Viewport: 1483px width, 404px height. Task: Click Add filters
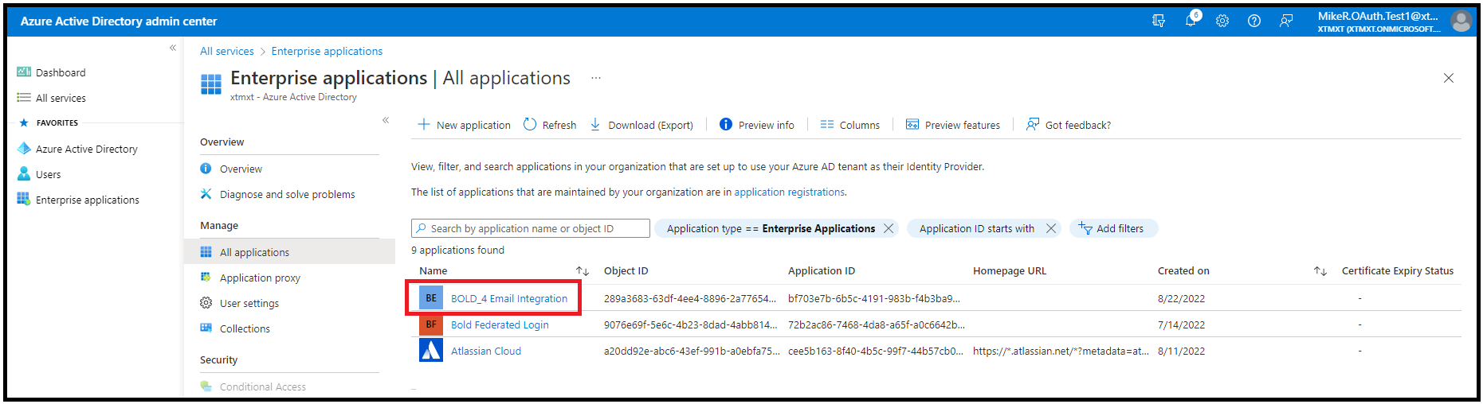1113,228
